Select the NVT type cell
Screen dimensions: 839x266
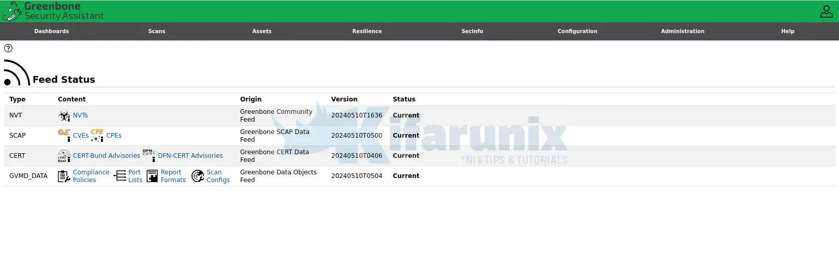point(16,115)
